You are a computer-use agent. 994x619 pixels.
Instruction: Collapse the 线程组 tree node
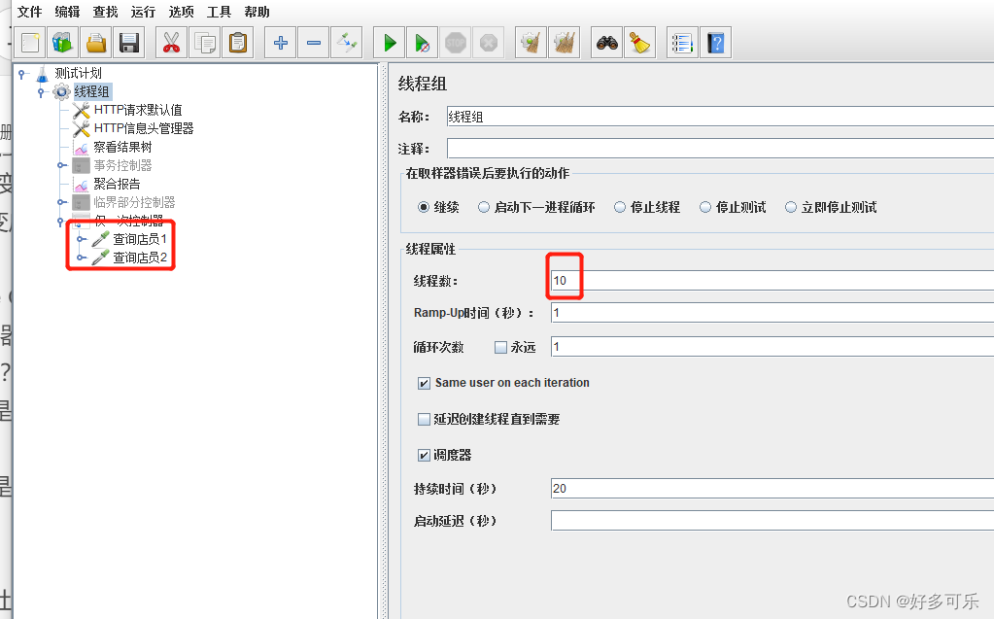(x=41, y=92)
